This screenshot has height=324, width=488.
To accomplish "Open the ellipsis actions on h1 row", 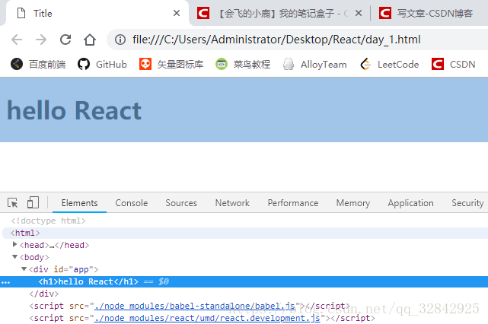I will [5, 282].
